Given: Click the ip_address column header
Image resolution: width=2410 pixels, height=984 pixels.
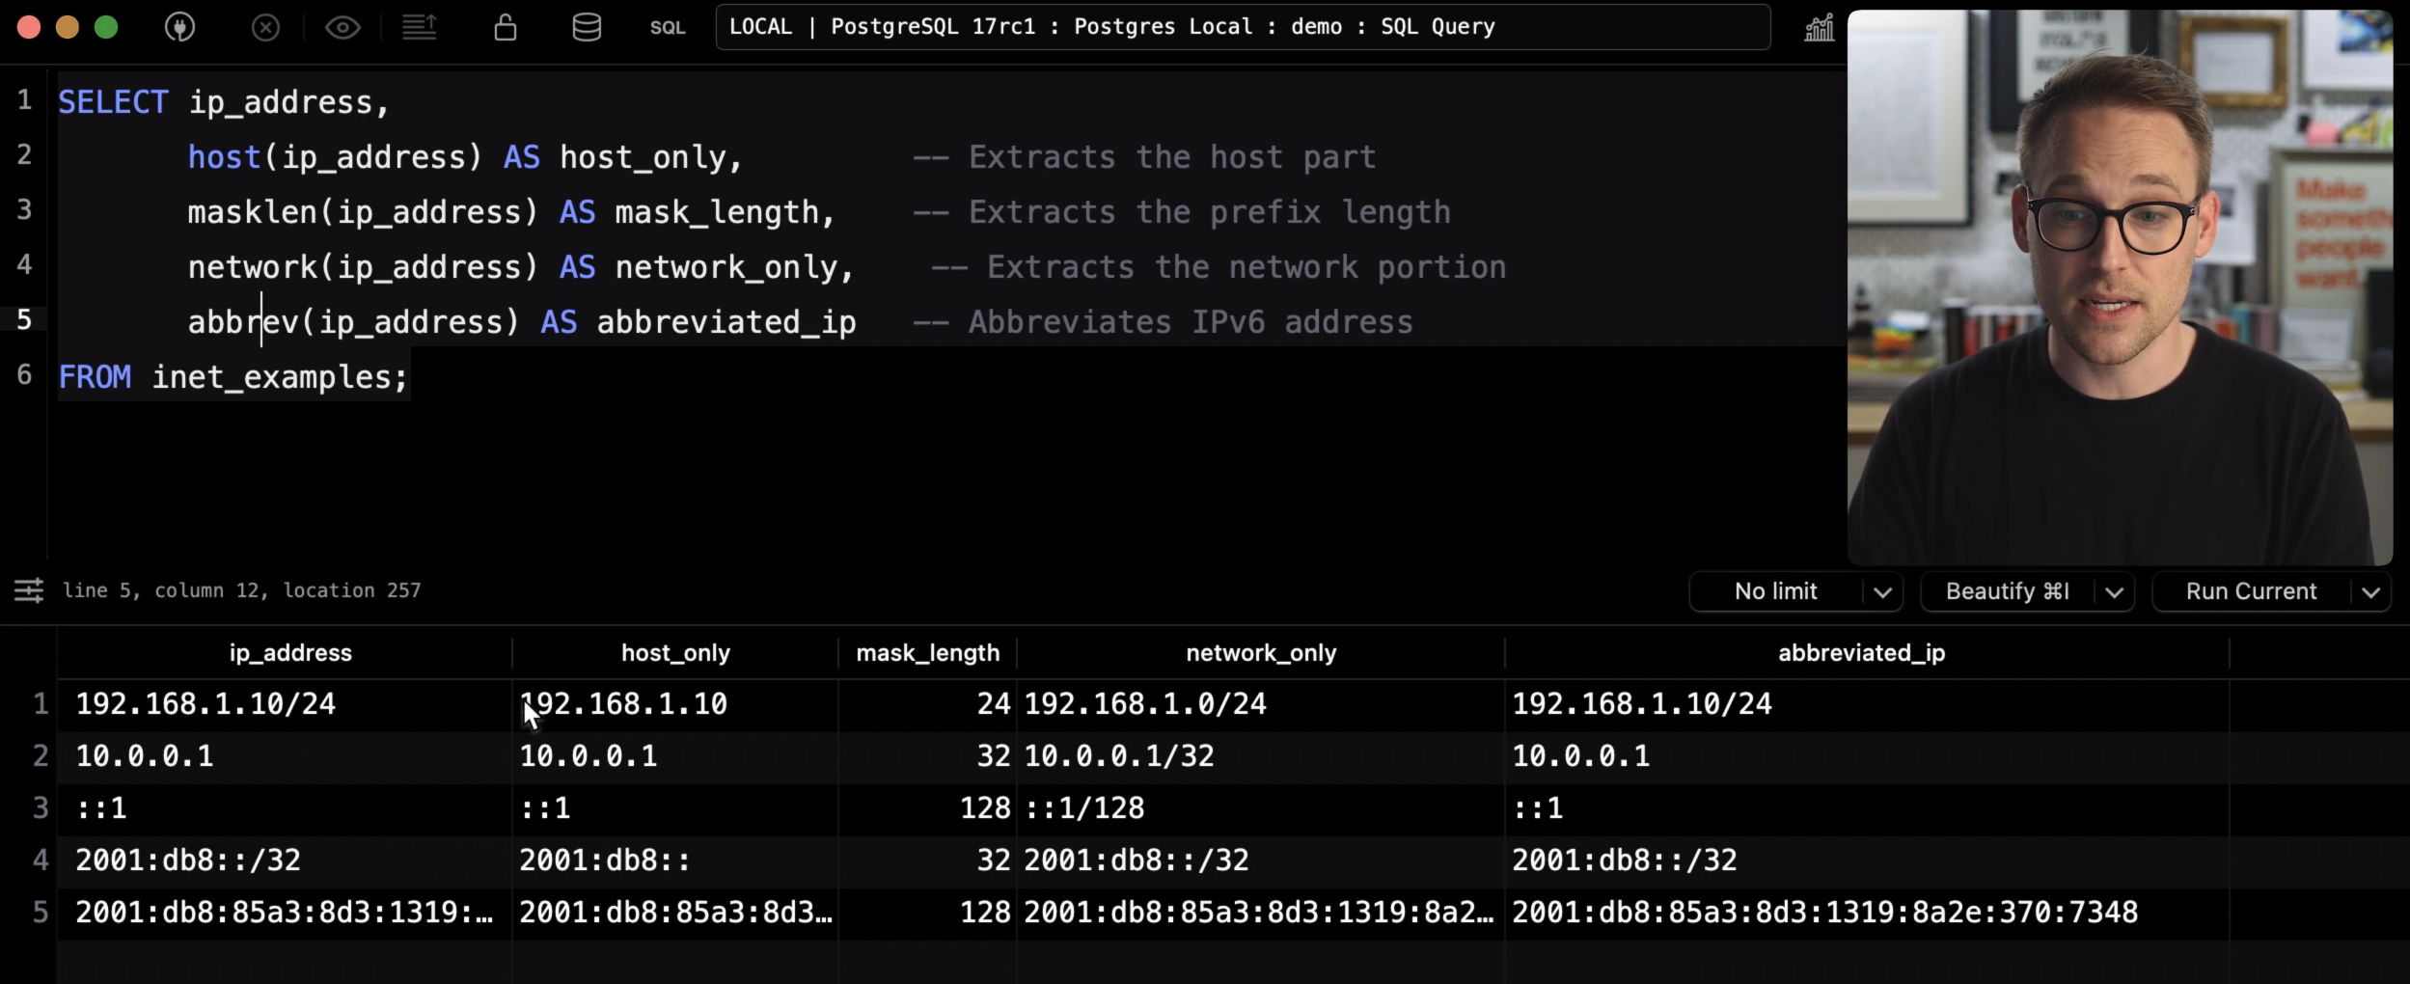Looking at the screenshot, I should 290,653.
